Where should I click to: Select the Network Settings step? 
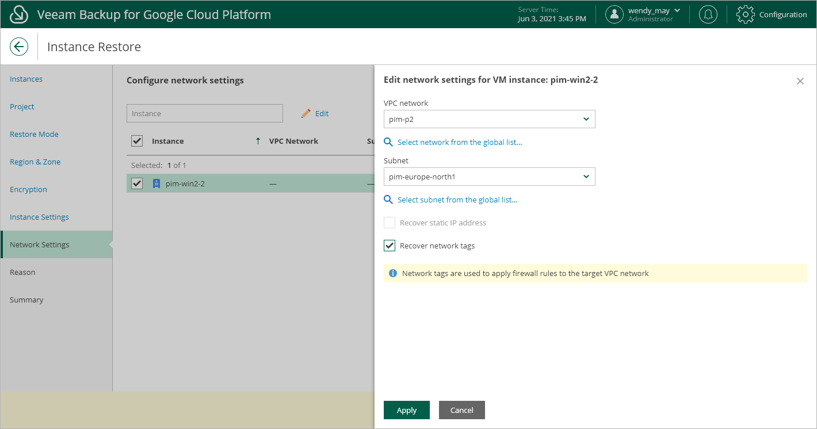click(x=56, y=244)
